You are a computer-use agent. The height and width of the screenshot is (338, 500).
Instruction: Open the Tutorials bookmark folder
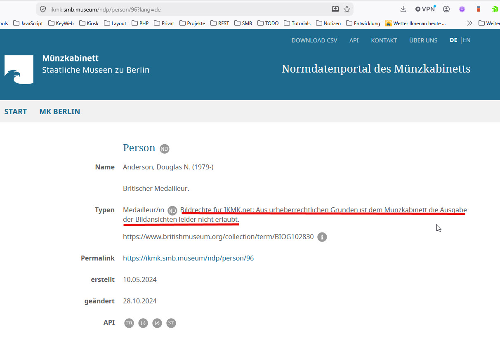click(297, 23)
